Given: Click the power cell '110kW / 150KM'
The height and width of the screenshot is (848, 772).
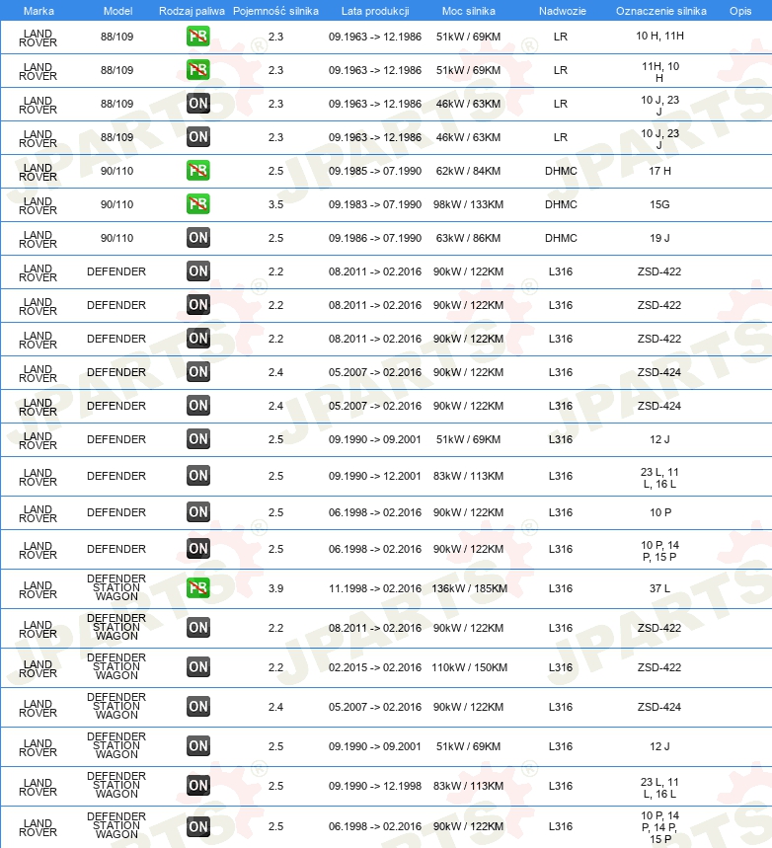Looking at the screenshot, I should click(x=469, y=667).
